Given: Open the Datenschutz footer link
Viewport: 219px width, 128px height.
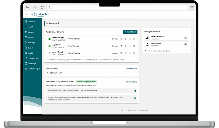Looking at the screenshot, I should pos(143,111).
